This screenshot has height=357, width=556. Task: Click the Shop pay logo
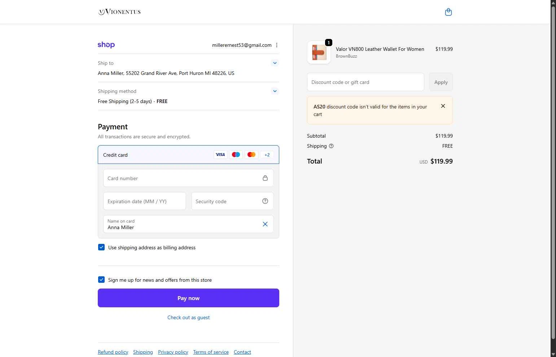[106, 45]
